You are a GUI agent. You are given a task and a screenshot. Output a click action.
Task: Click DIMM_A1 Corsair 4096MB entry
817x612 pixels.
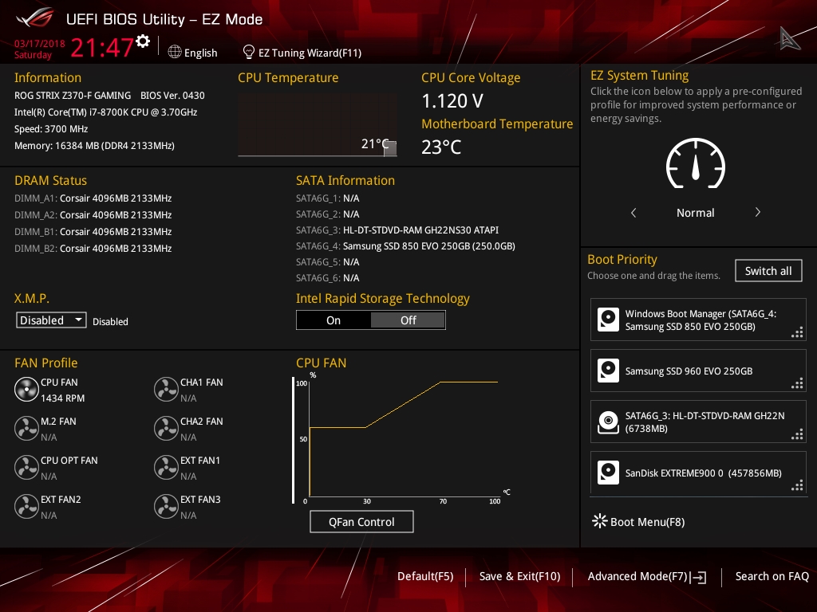click(93, 198)
